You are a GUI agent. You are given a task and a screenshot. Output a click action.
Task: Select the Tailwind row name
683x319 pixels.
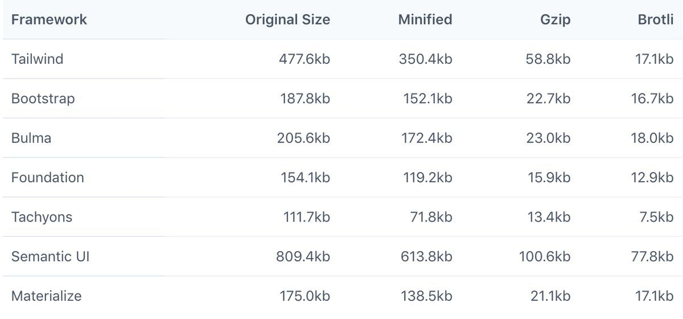[x=37, y=59]
